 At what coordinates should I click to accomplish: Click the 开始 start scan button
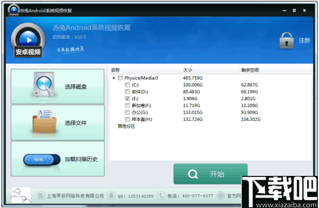210,174
